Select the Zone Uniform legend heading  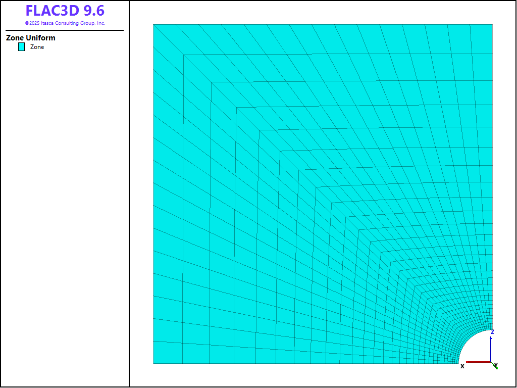[31, 38]
